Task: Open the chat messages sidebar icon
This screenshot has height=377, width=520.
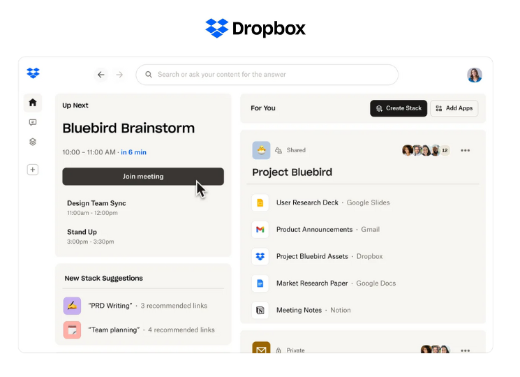Action: (33, 122)
